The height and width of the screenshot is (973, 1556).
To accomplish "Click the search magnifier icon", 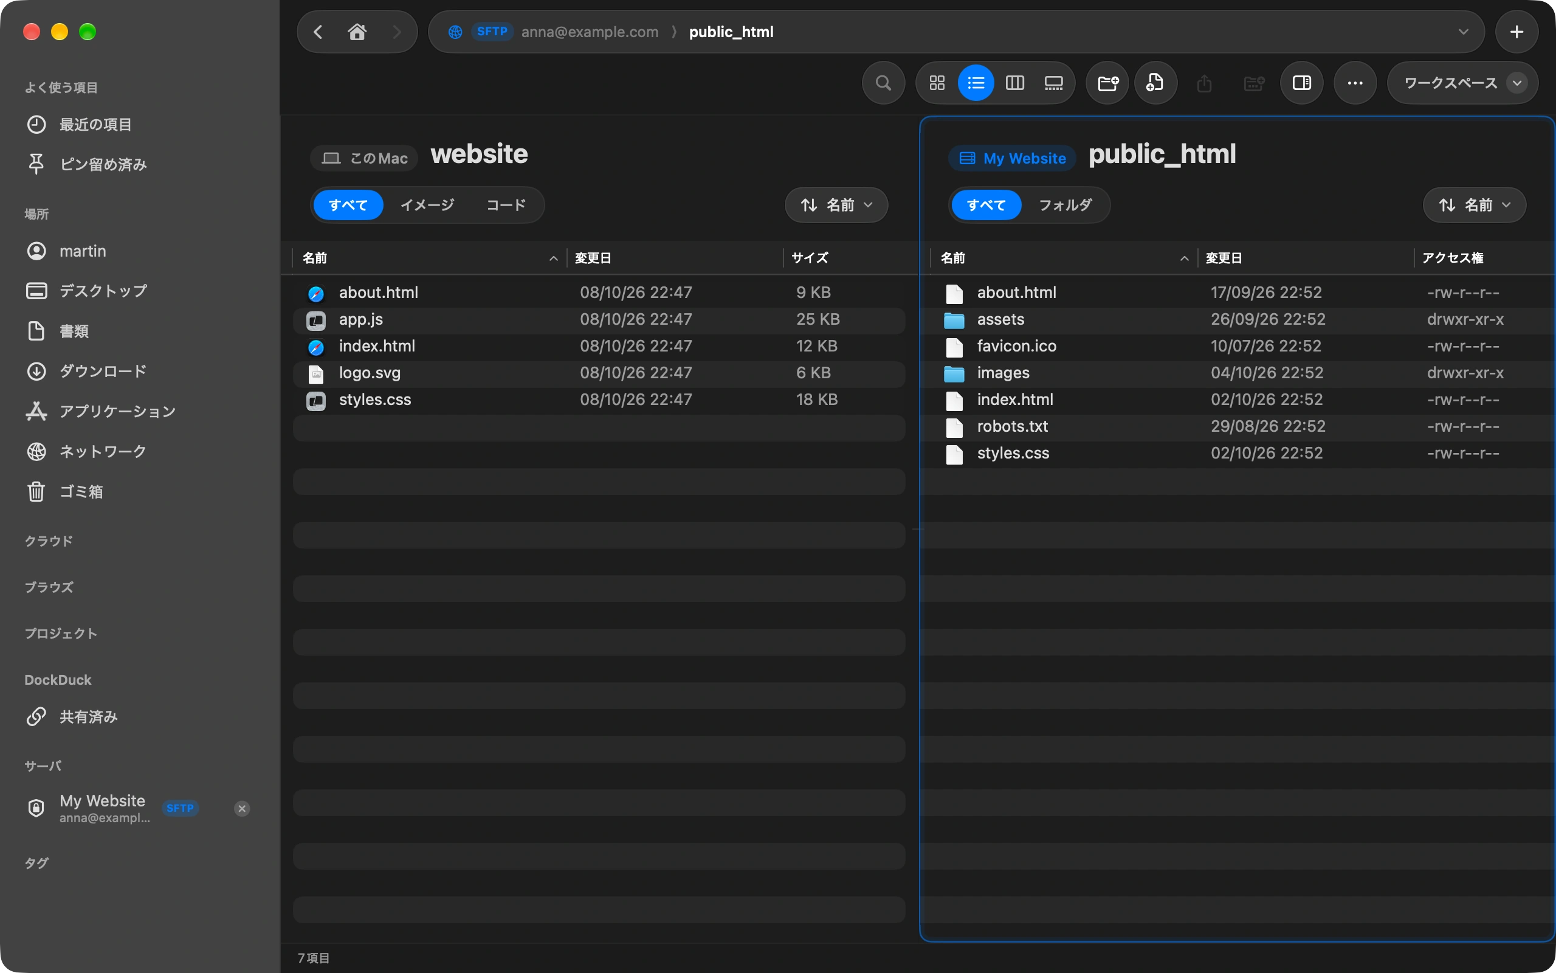I will coord(883,83).
